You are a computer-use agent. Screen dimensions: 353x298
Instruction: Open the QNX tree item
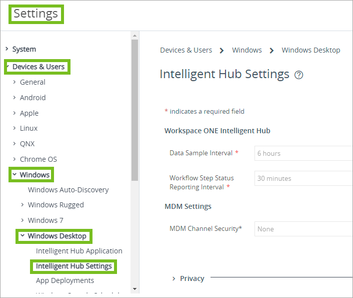coord(27,144)
